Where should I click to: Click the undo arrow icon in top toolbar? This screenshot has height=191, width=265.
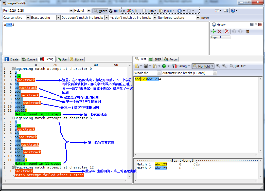point(180,11)
